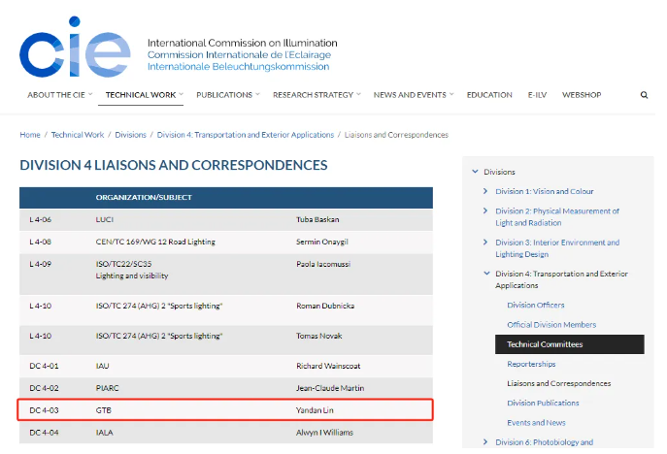Expand Division 3 sidebar chevron
The height and width of the screenshot is (454, 667).
click(x=485, y=242)
